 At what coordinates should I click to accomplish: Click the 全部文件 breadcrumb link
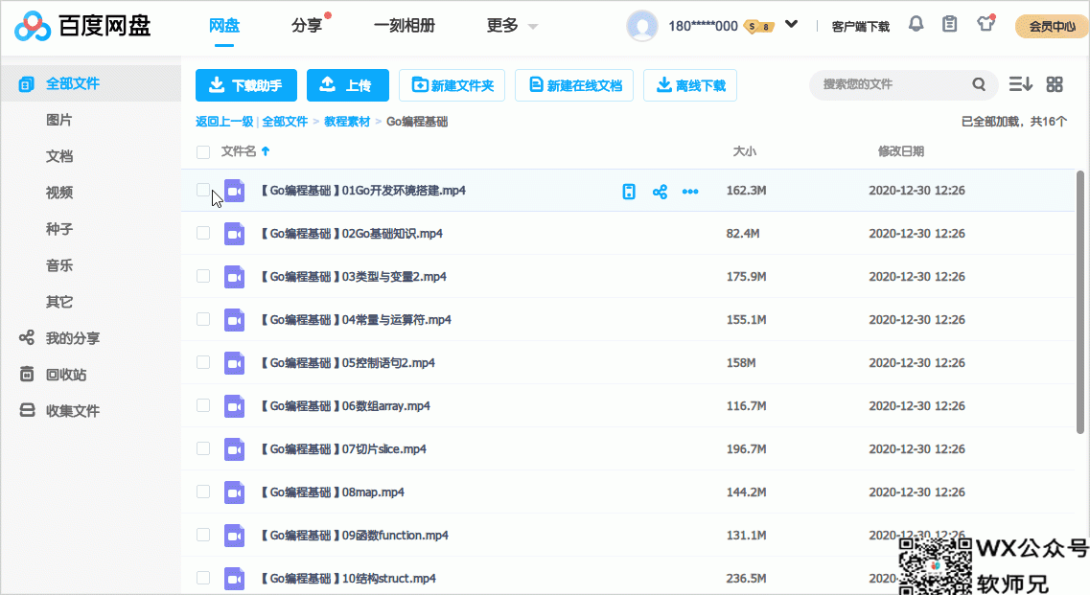(285, 121)
